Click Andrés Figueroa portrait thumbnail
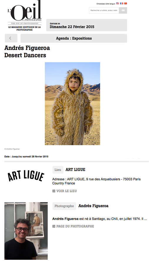The image size is (149, 263). [x=26, y=231]
